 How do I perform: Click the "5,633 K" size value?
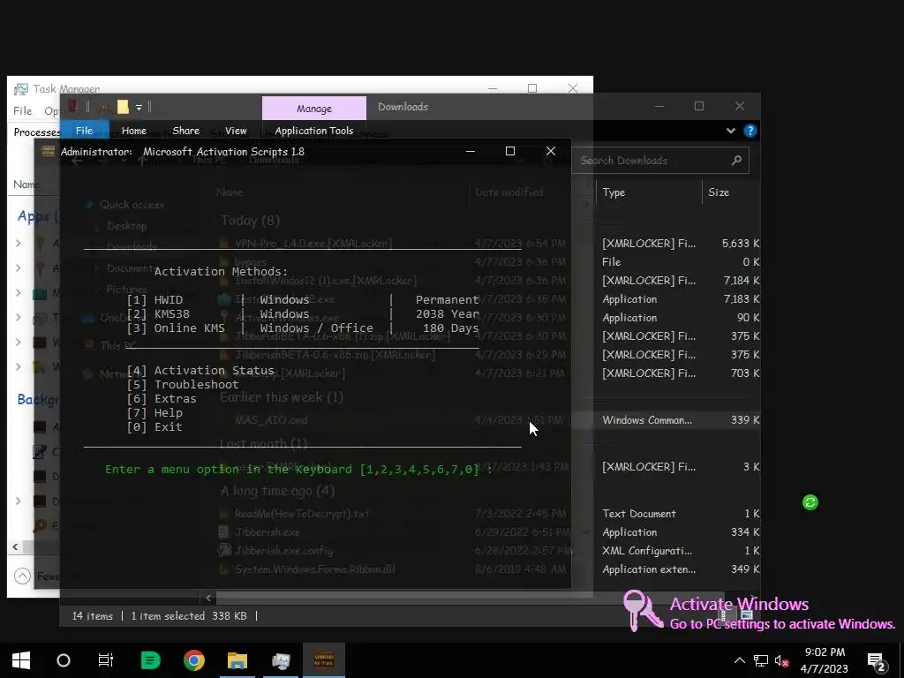pyautogui.click(x=741, y=244)
